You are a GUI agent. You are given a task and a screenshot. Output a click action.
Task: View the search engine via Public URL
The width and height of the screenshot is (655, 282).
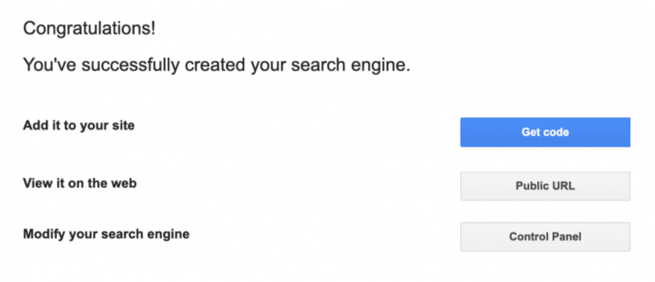(x=545, y=186)
